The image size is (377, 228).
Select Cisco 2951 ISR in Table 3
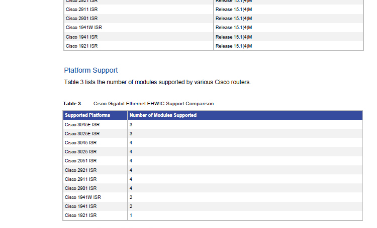81,161
